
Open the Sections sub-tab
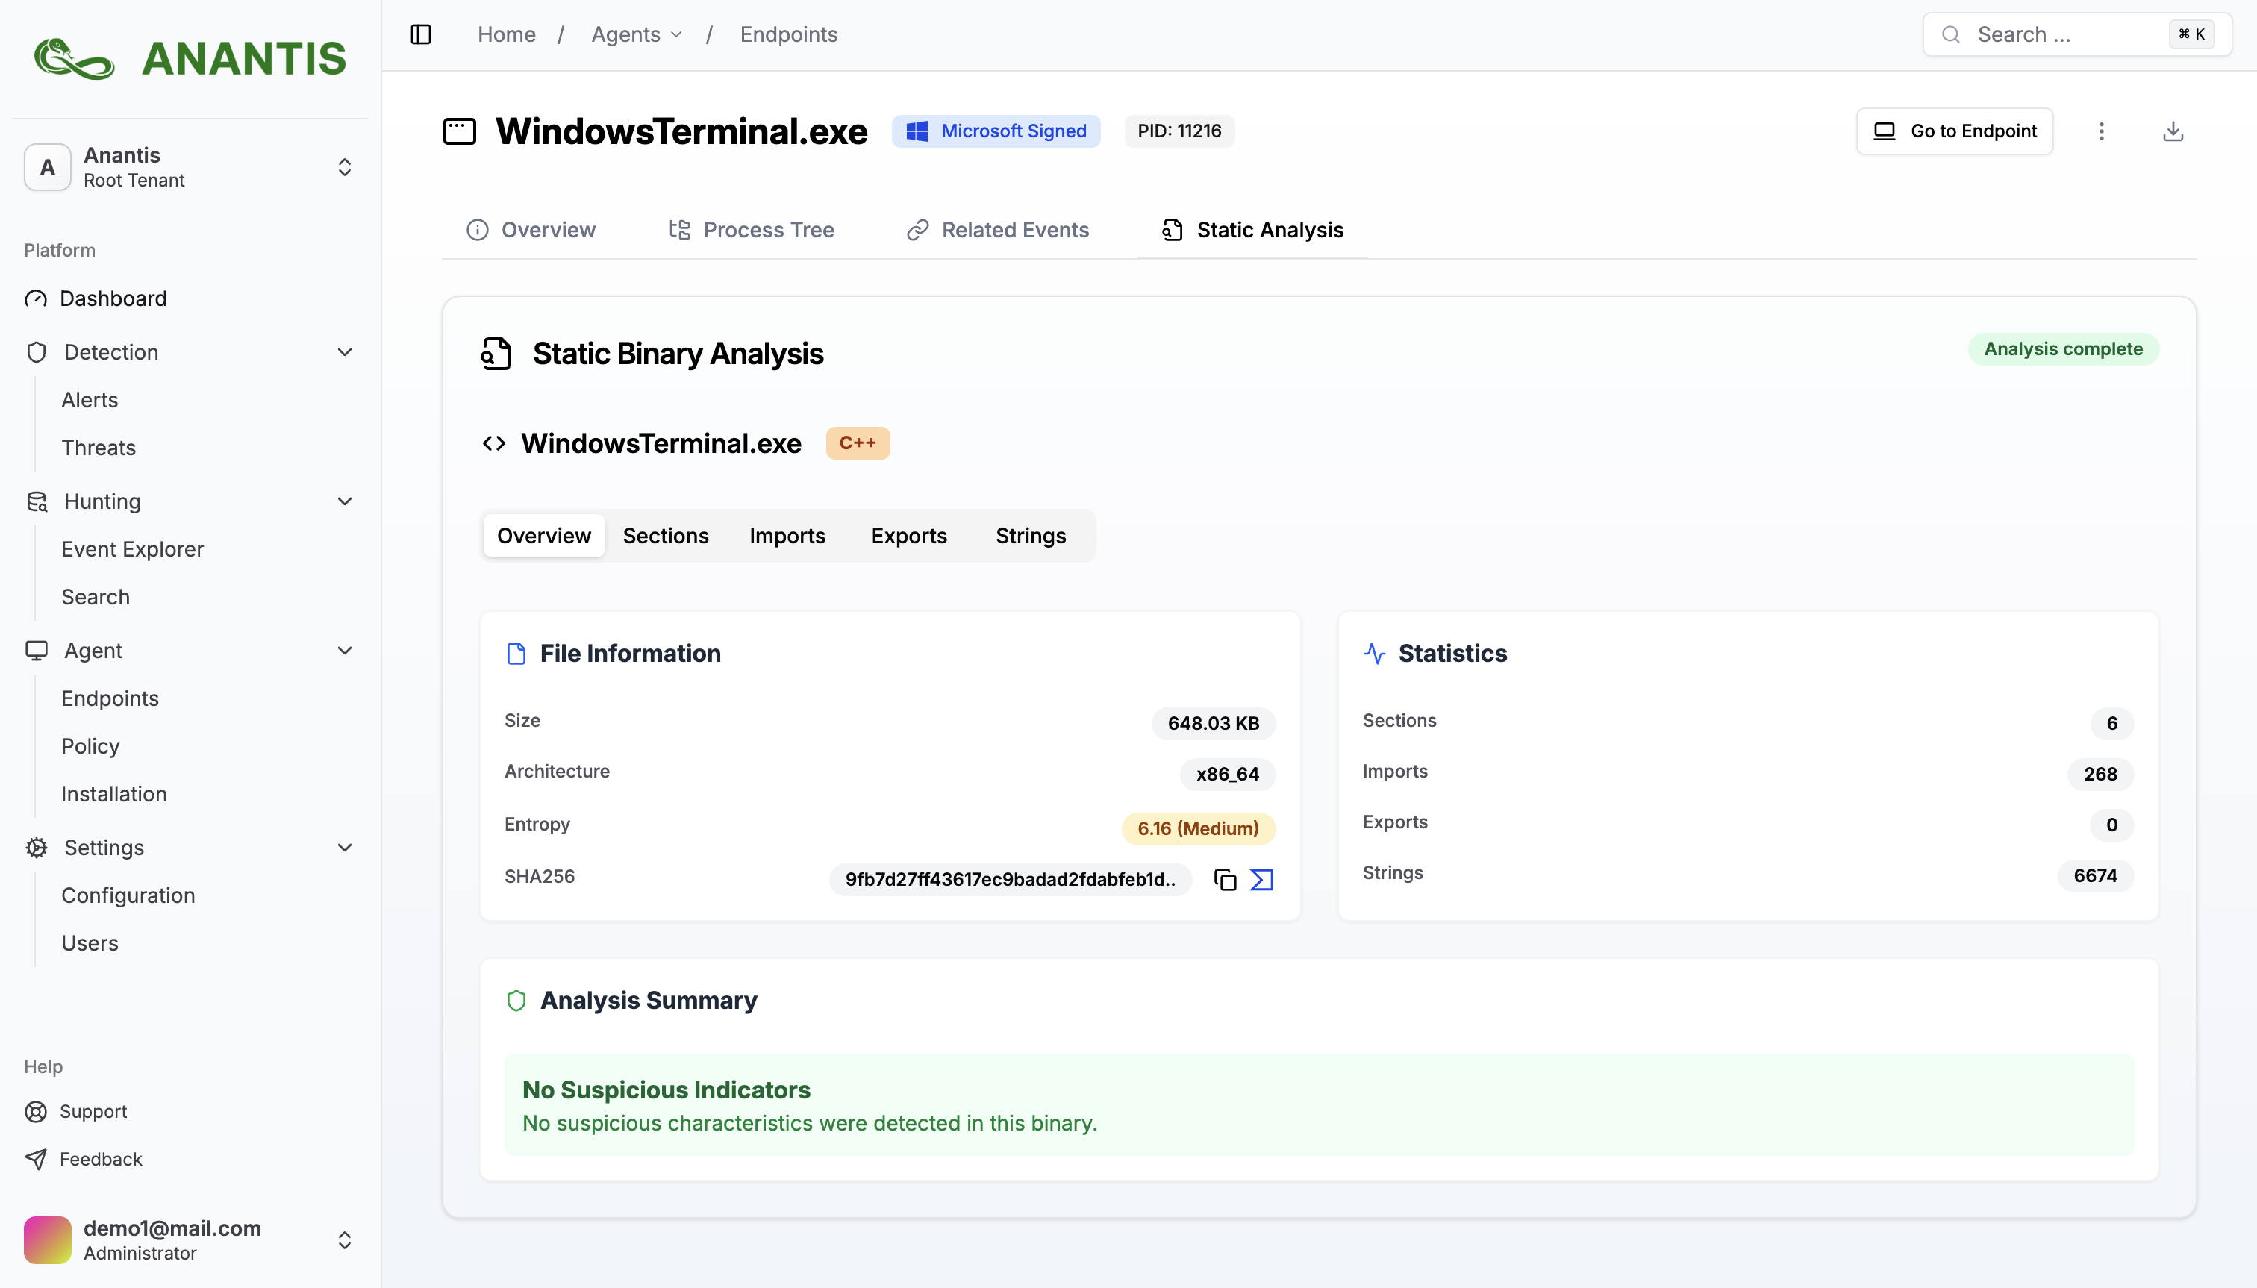click(665, 536)
